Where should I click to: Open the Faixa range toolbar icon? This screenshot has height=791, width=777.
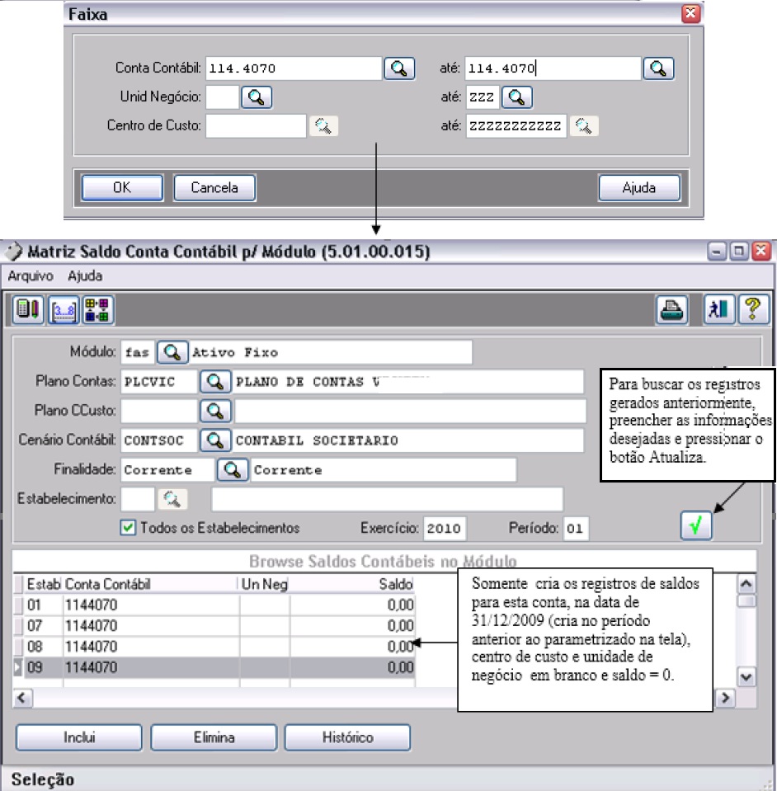64,309
